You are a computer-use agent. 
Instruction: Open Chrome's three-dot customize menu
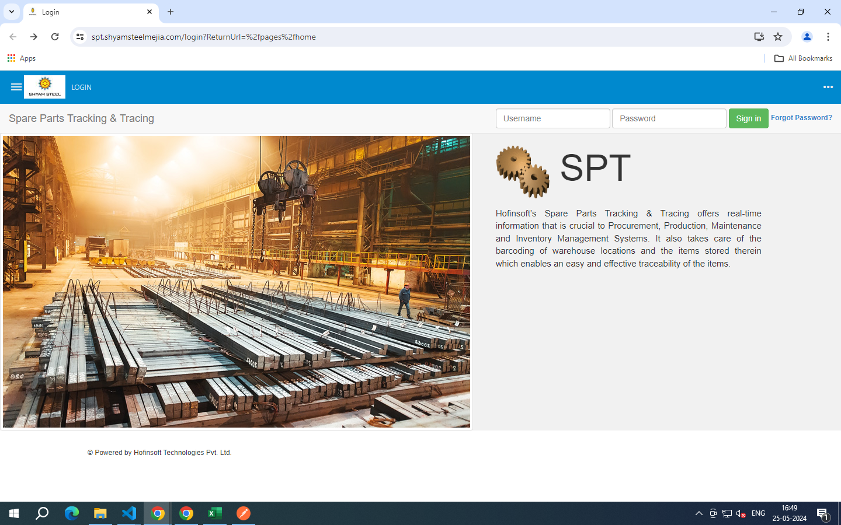(828, 37)
